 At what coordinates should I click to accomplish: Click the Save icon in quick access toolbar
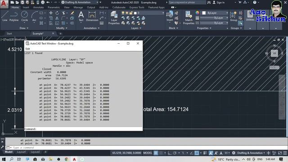point(22,2)
